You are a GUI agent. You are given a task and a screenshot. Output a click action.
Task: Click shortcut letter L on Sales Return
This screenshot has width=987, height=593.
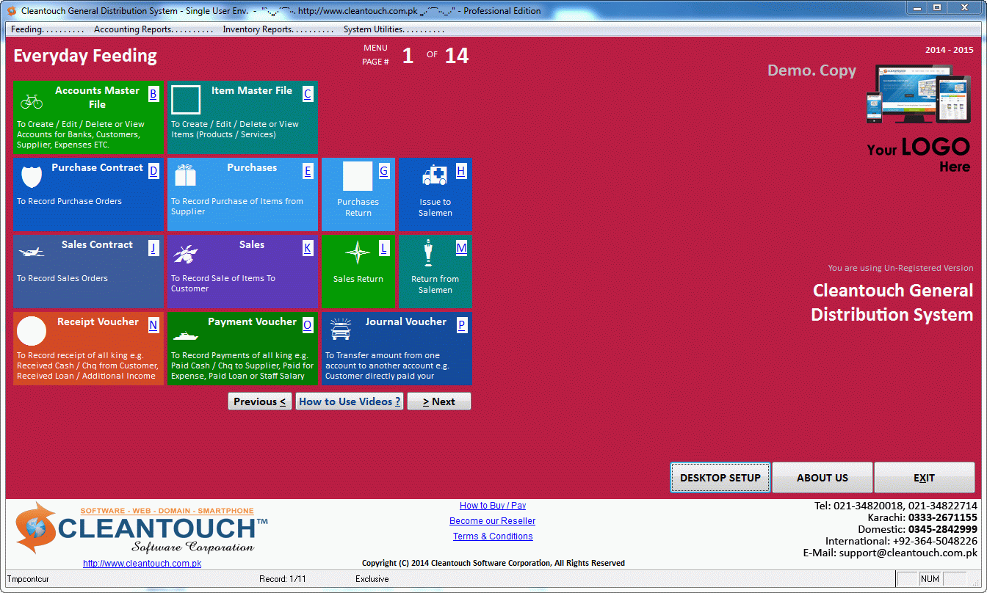pyautogui.click(x=383, y=248)
